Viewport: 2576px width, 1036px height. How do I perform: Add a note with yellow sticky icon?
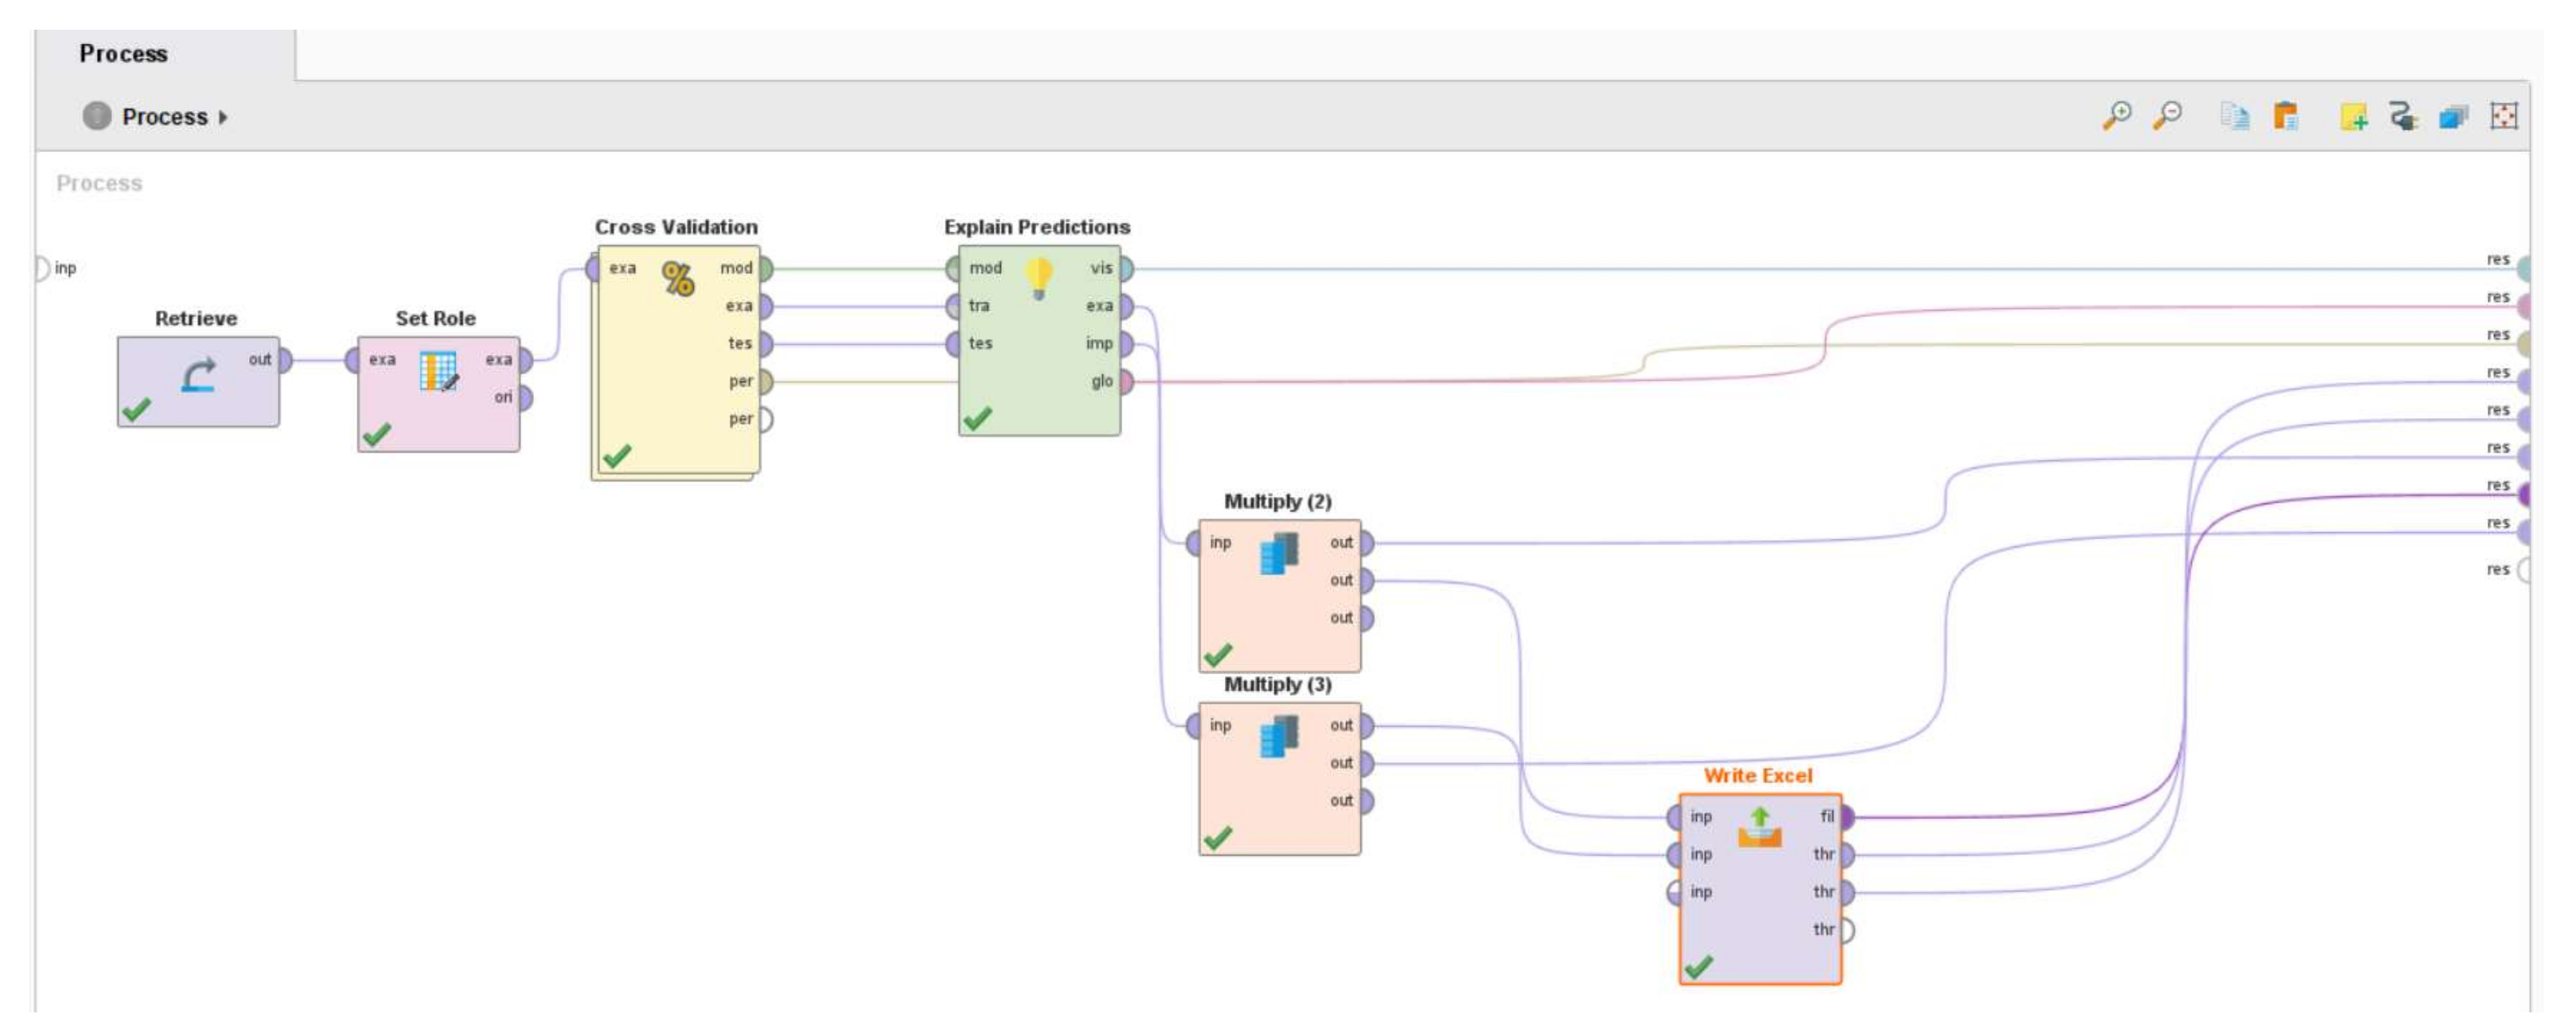click(x=2353, y=117)
